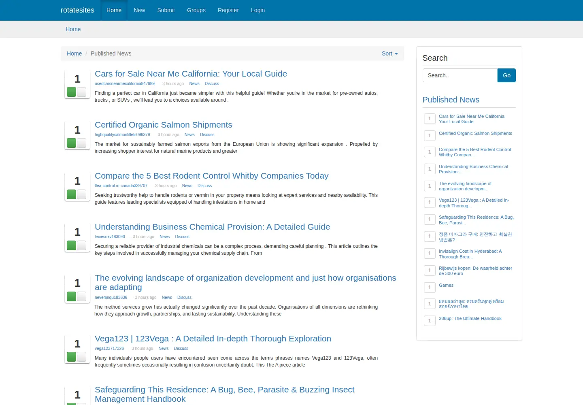The height and width of the screenshot is (405, 583).
Task: Click Discuss under organization development story
Action: pos(184,298)
